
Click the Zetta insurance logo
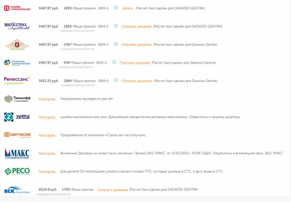coord(17,117)
